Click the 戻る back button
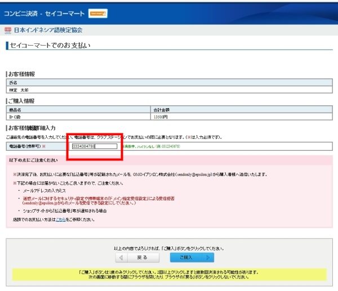The width and height of the screenshot is (338, 291). (x=137, y=258)
